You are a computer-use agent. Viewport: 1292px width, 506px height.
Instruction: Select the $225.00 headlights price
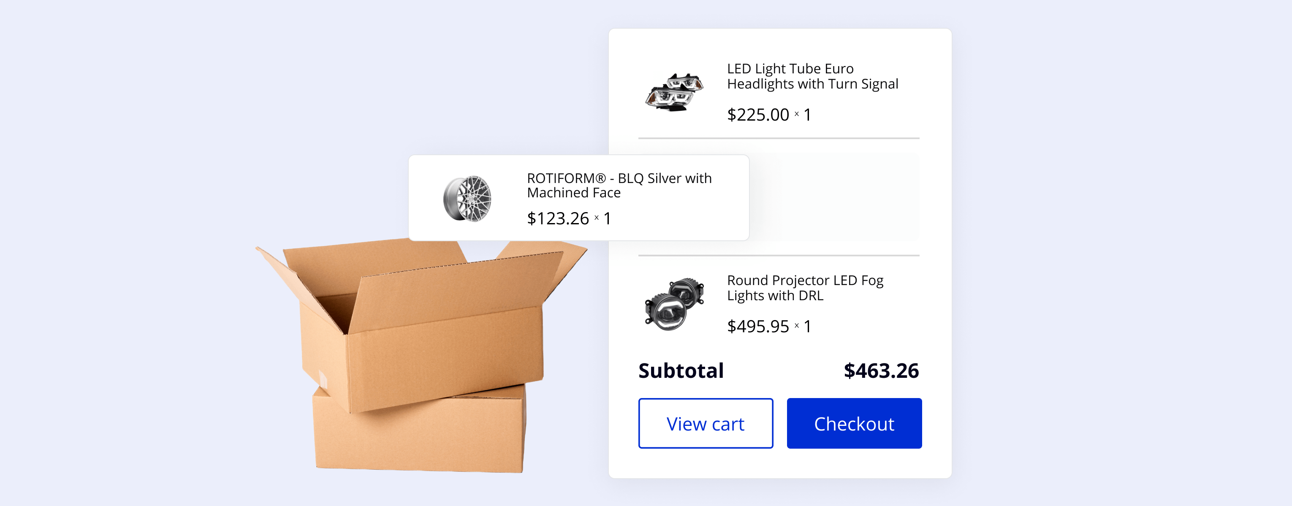[x=757, y=114]
